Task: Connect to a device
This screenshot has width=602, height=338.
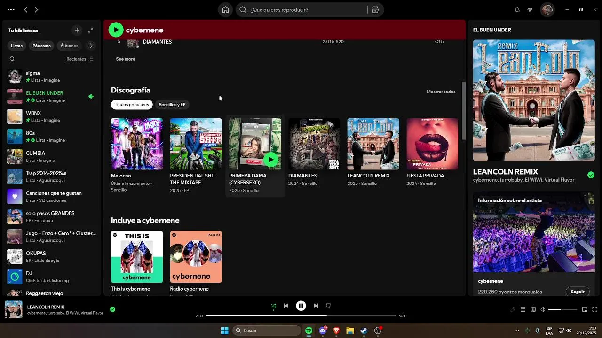Action: pyautogui.click(x=533, y=310)
